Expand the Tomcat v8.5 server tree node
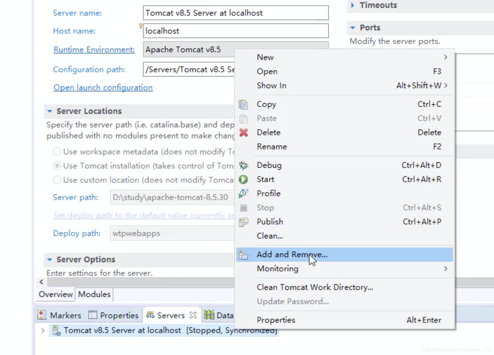 point(43,330)
